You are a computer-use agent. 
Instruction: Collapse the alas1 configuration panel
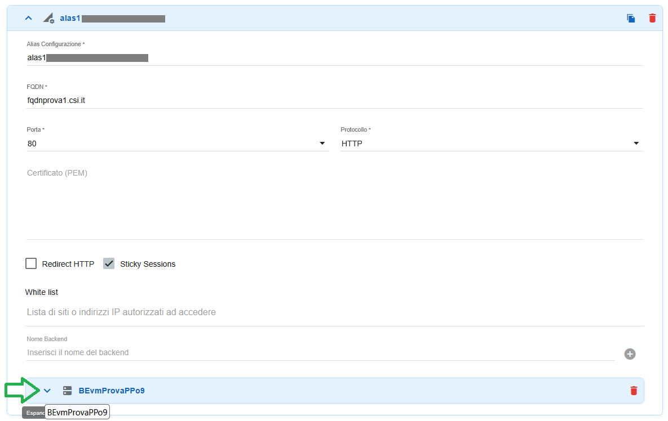pyautogui.click(x=29, y=18)
